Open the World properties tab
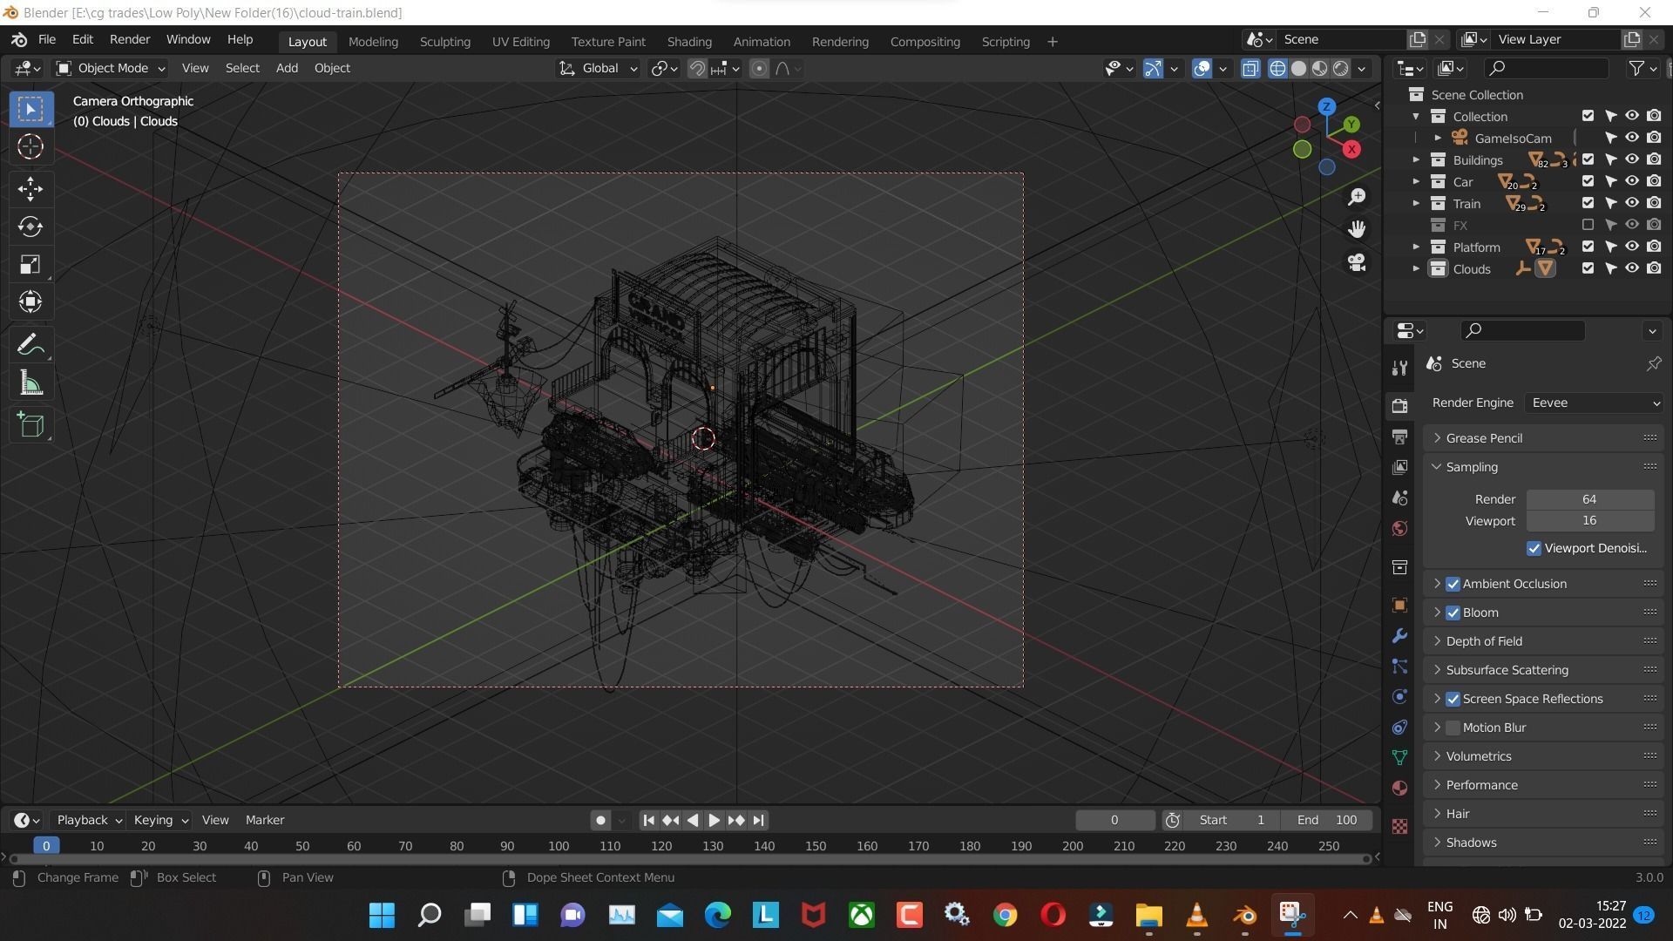This screenshot has height=941, width=1673. (x=1399, y=528)
